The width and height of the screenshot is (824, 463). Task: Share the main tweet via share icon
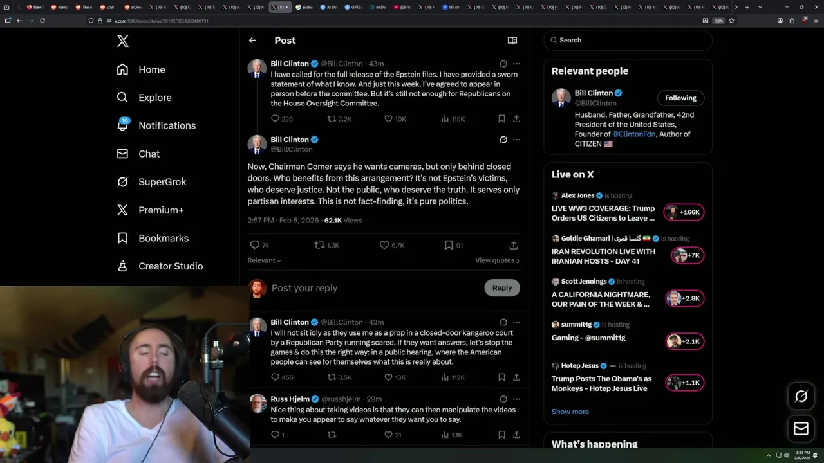[514, 245]
